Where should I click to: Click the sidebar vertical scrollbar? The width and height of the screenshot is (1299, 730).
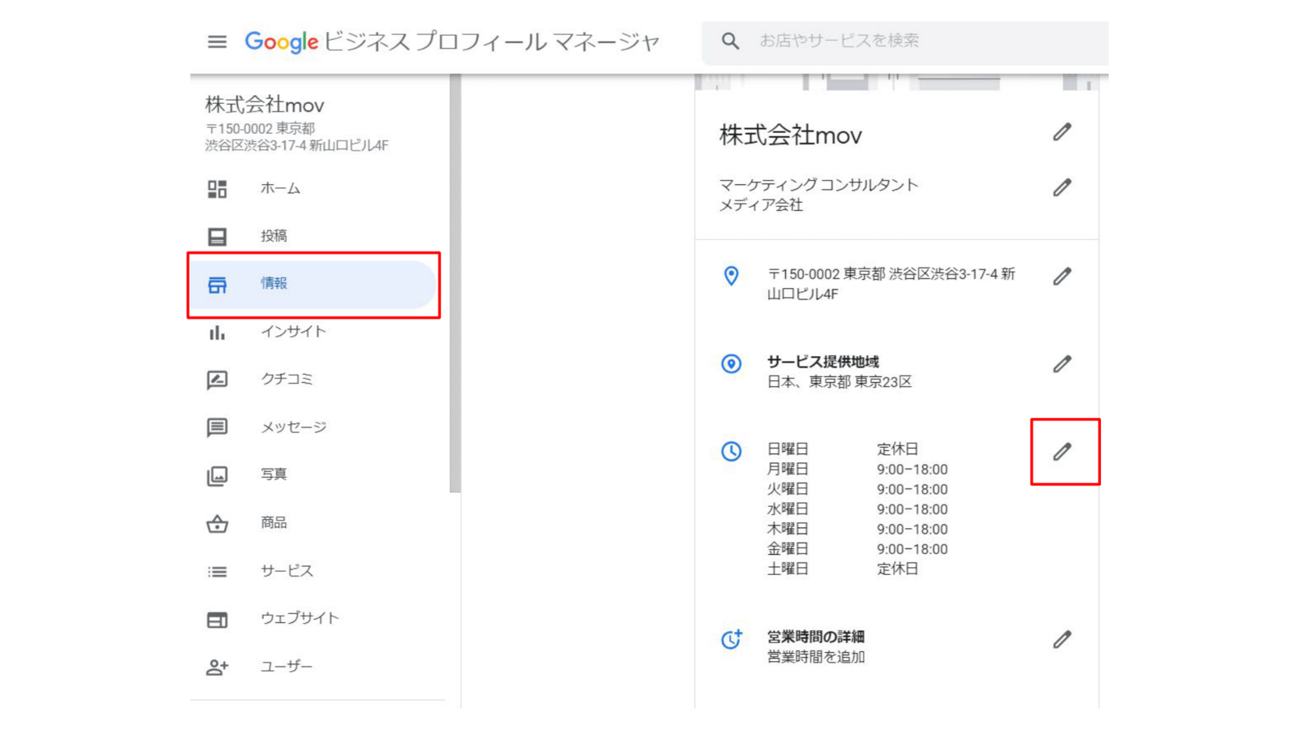(455, 284)
